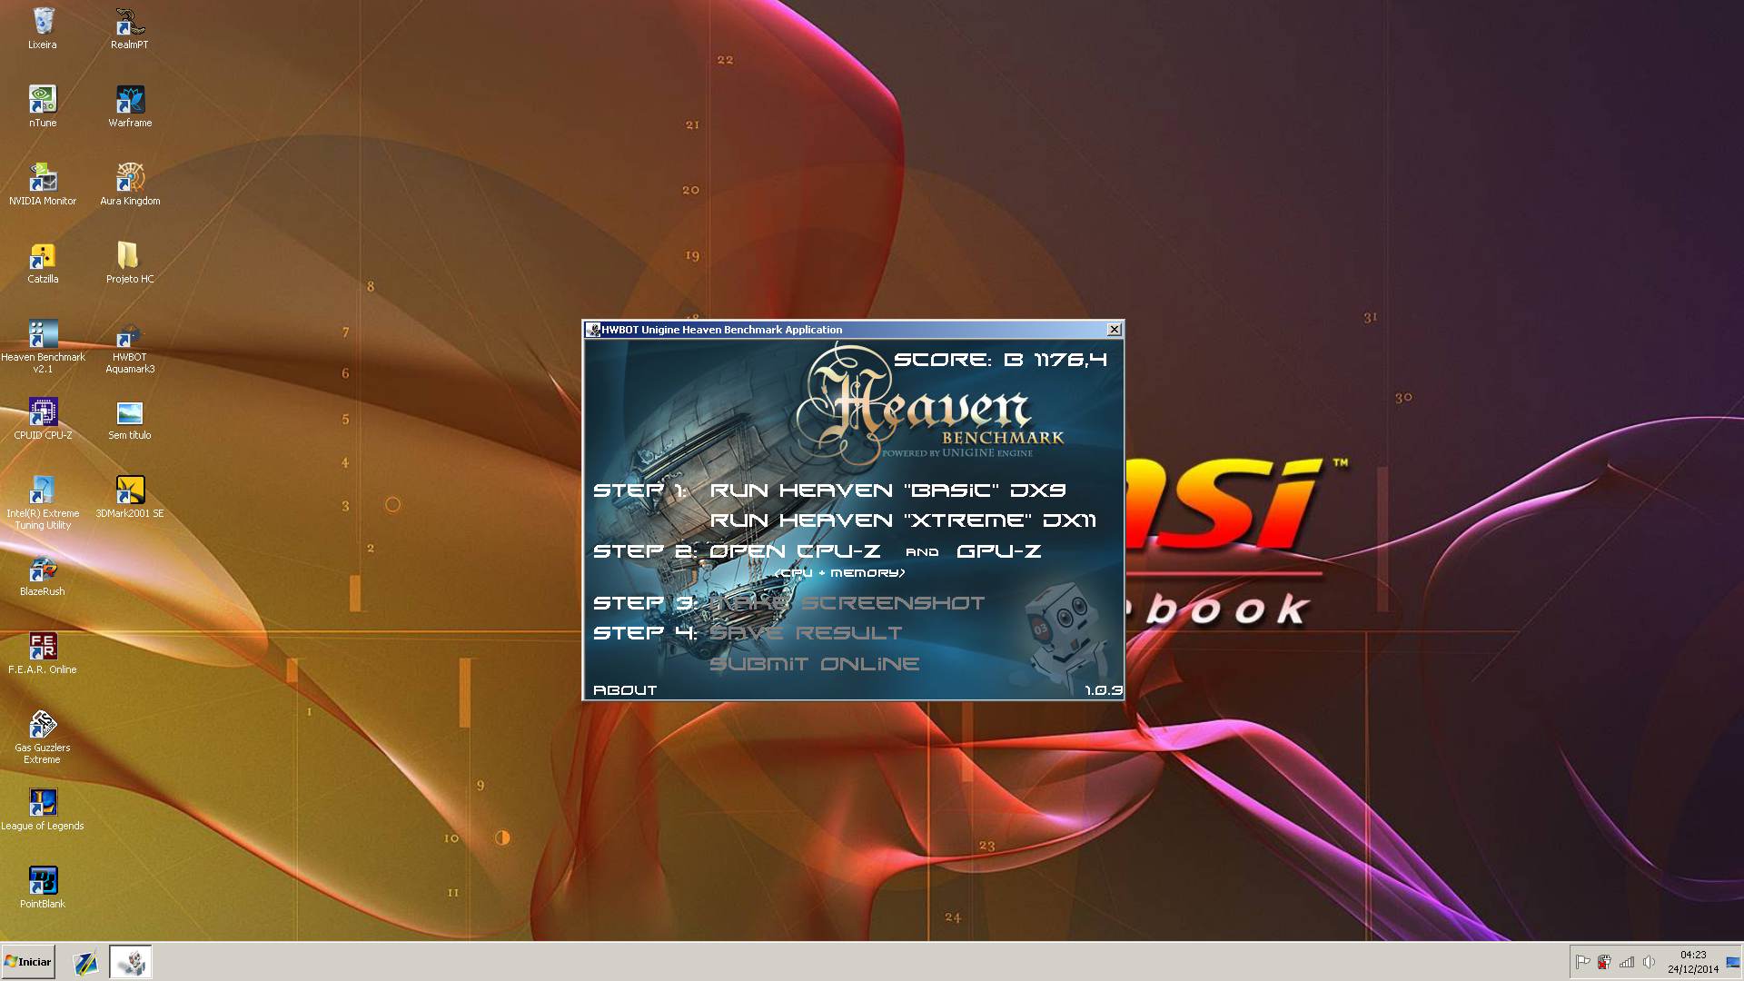Click the HWBOT window title bar icon

[x=593, y=330]
